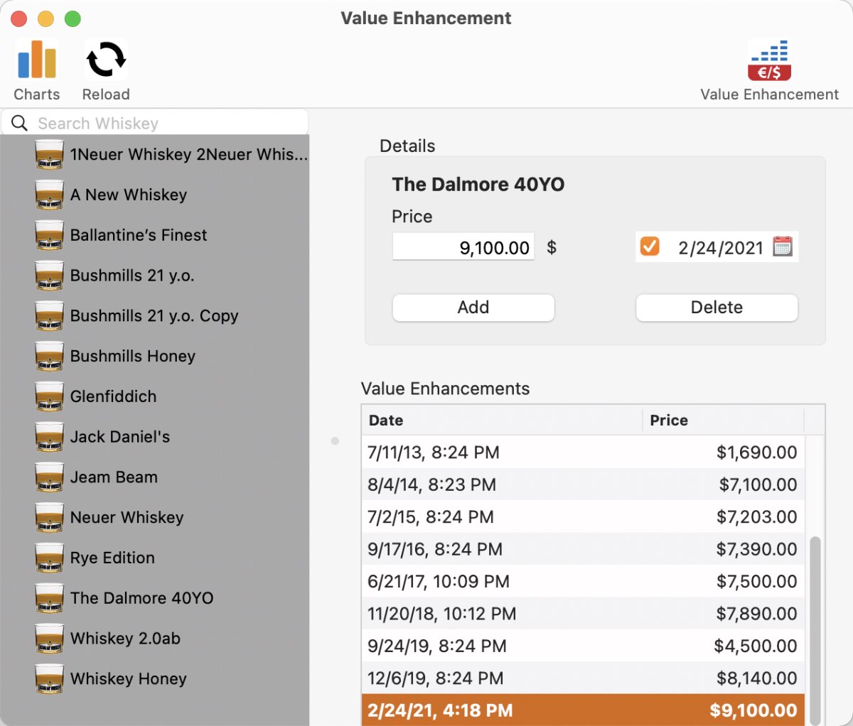Select Neuer Whiskey in the list
This screenshot has width=853, height=726.
pos(155,517)
